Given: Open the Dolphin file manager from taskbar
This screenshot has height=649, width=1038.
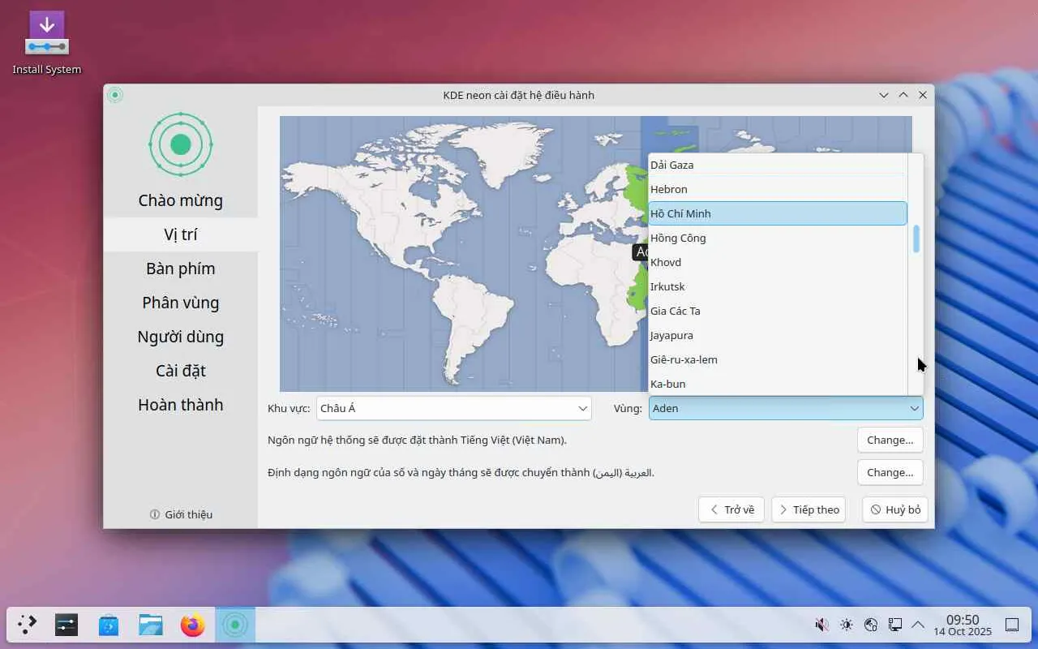Looking at the screenshot, I should coord(151,625).
